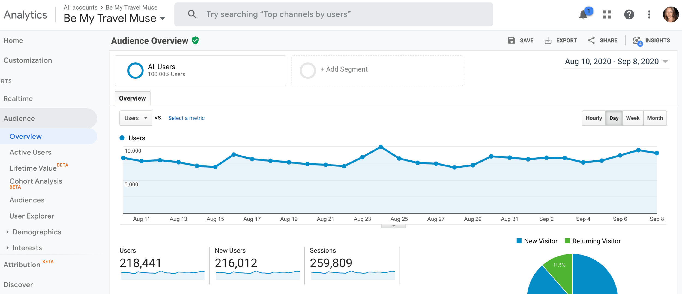Click the Save disk icon
This screenshot has width=682, height=294.
coord(511,40)
